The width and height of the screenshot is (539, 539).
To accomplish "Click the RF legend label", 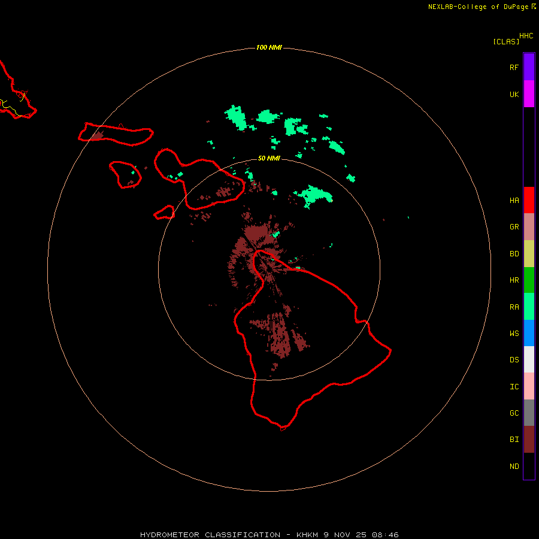I will tap(514, 67).
